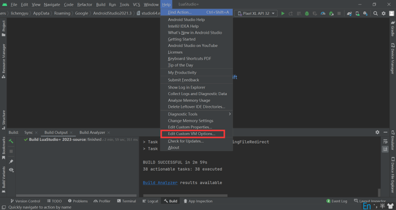The image size is (396, 210).
Task: Open Structure side panel
Action: (x=3, y=120)
